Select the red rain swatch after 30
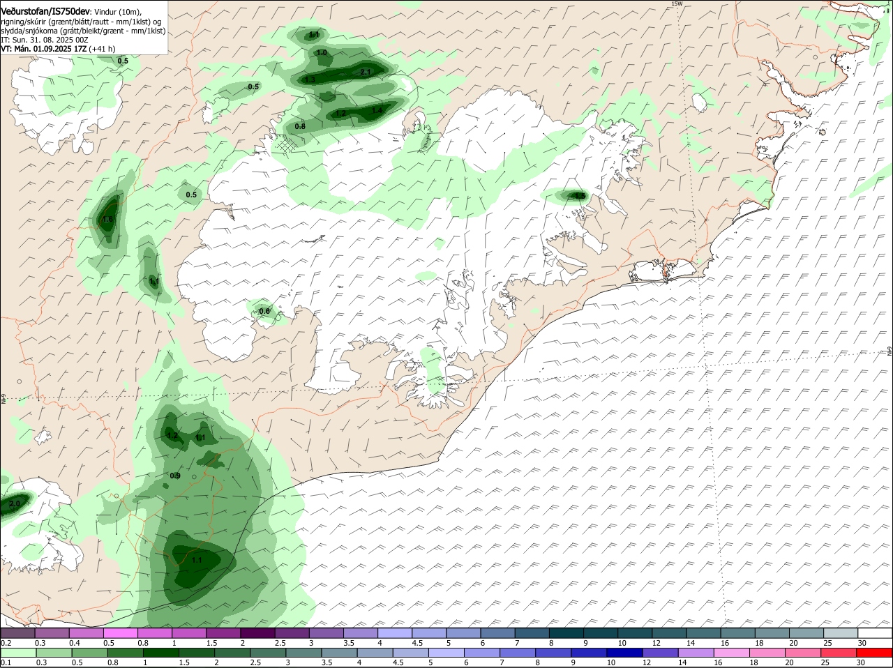The height and width of the screenshot is (668, 893). click(x=873, y=653)
